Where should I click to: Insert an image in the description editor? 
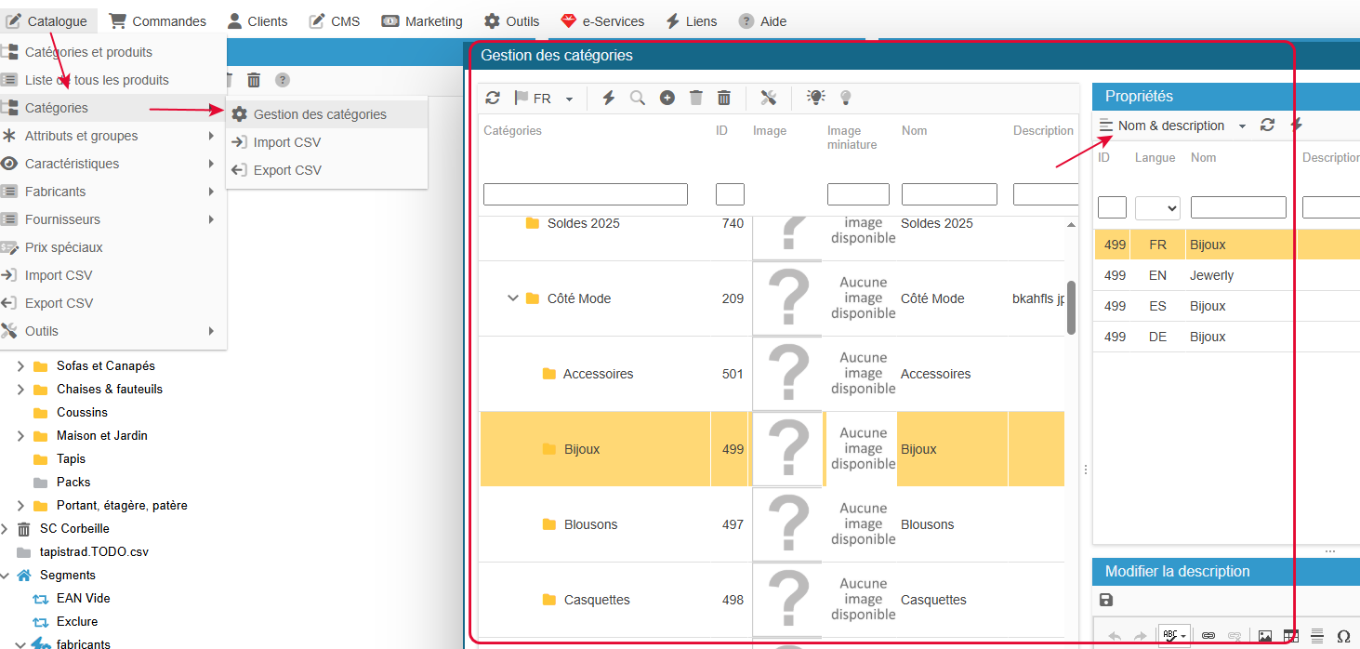1264,636
